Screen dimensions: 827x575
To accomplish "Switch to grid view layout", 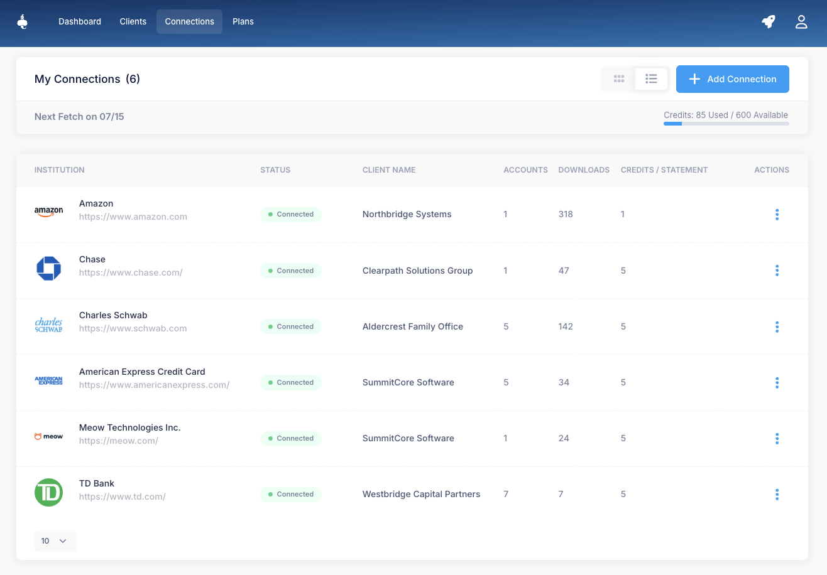I will pos(619,79).
